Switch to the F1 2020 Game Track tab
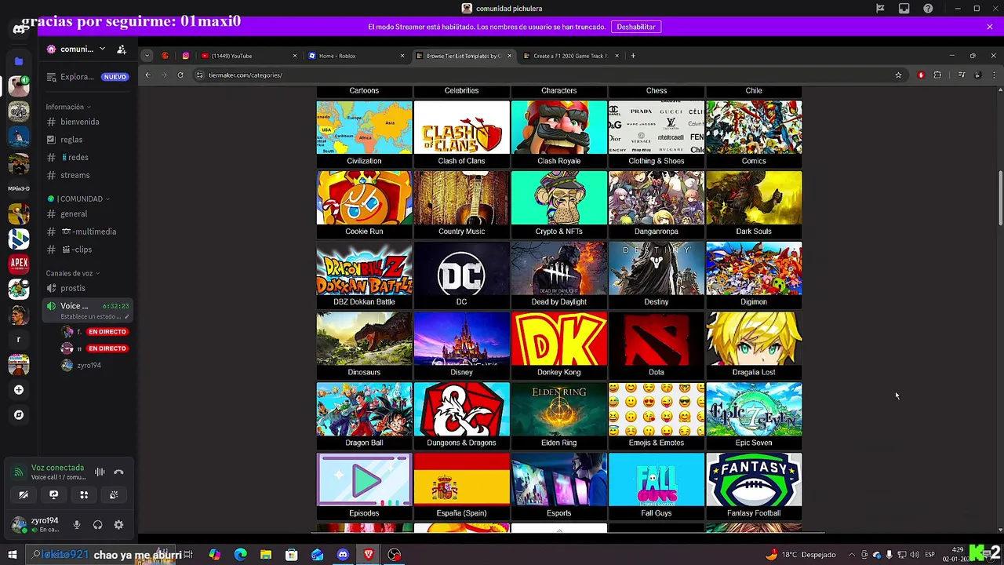 [x=569, y=56]
